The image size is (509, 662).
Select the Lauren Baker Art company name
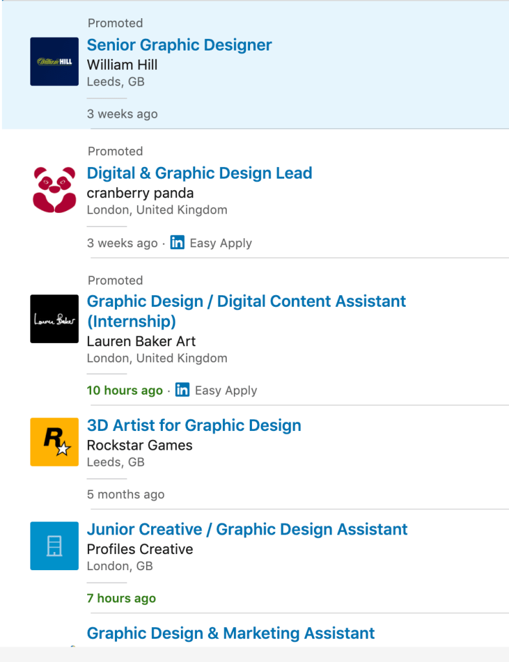(141, 341)
